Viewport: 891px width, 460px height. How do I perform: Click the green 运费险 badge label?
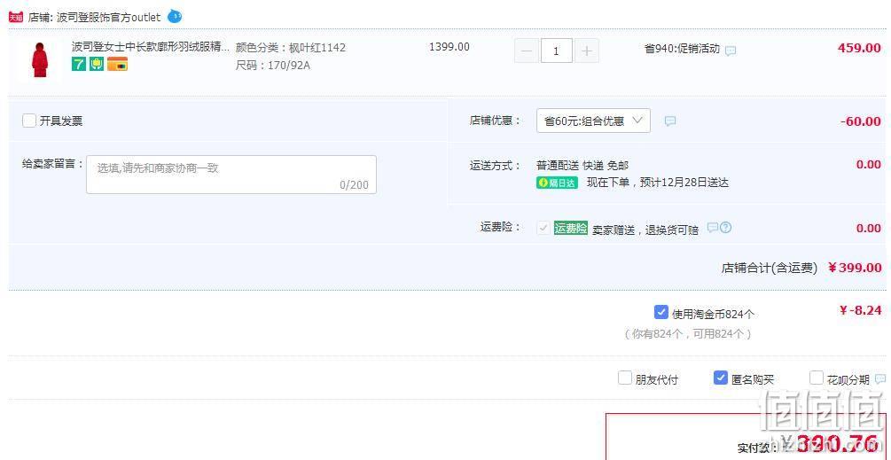[571, 229]
